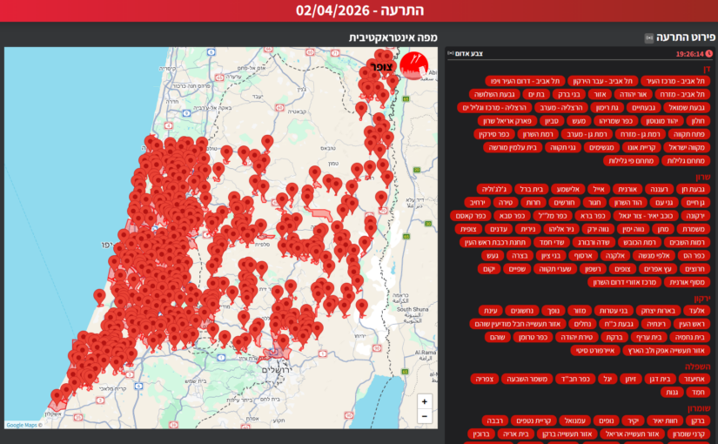Click the מתחם פי גלילות tag
This screenshot has height=444, width=718.
[x=631, y=161]
